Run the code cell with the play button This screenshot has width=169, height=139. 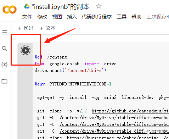click(x=26, y=50)
